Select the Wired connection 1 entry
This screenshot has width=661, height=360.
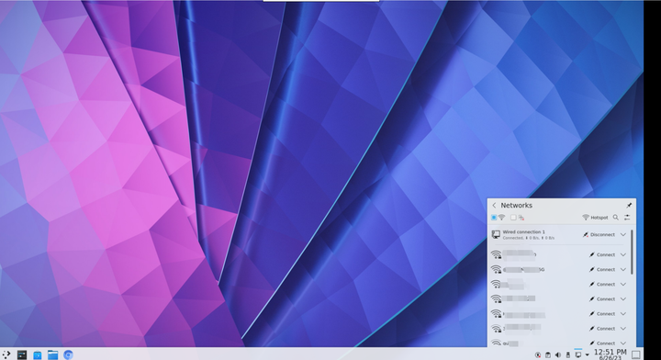[x=559, y=235]
